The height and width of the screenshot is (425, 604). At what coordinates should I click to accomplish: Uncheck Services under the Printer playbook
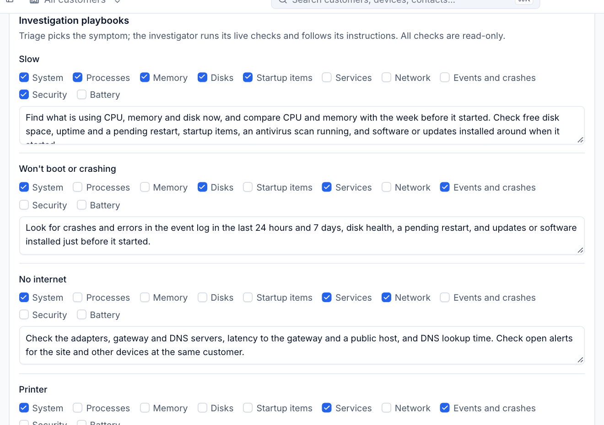(x=327, y=408)
